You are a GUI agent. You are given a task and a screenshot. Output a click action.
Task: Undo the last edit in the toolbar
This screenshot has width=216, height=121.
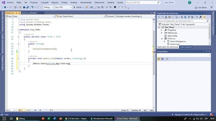click(x=32, y=7)
